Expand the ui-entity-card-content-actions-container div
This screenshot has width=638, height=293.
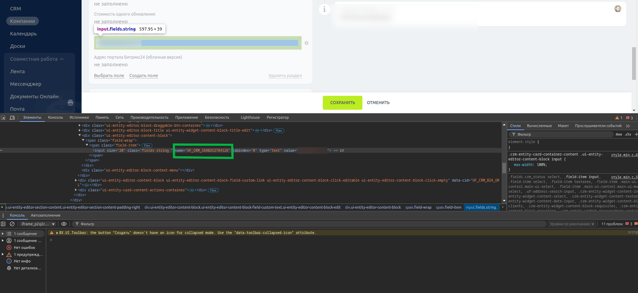76,190
